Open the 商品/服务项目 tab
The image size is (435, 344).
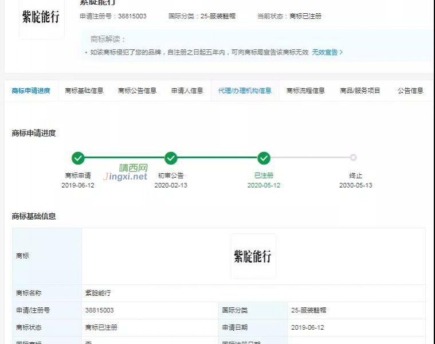pyautogui.click(x=360, y=91)
